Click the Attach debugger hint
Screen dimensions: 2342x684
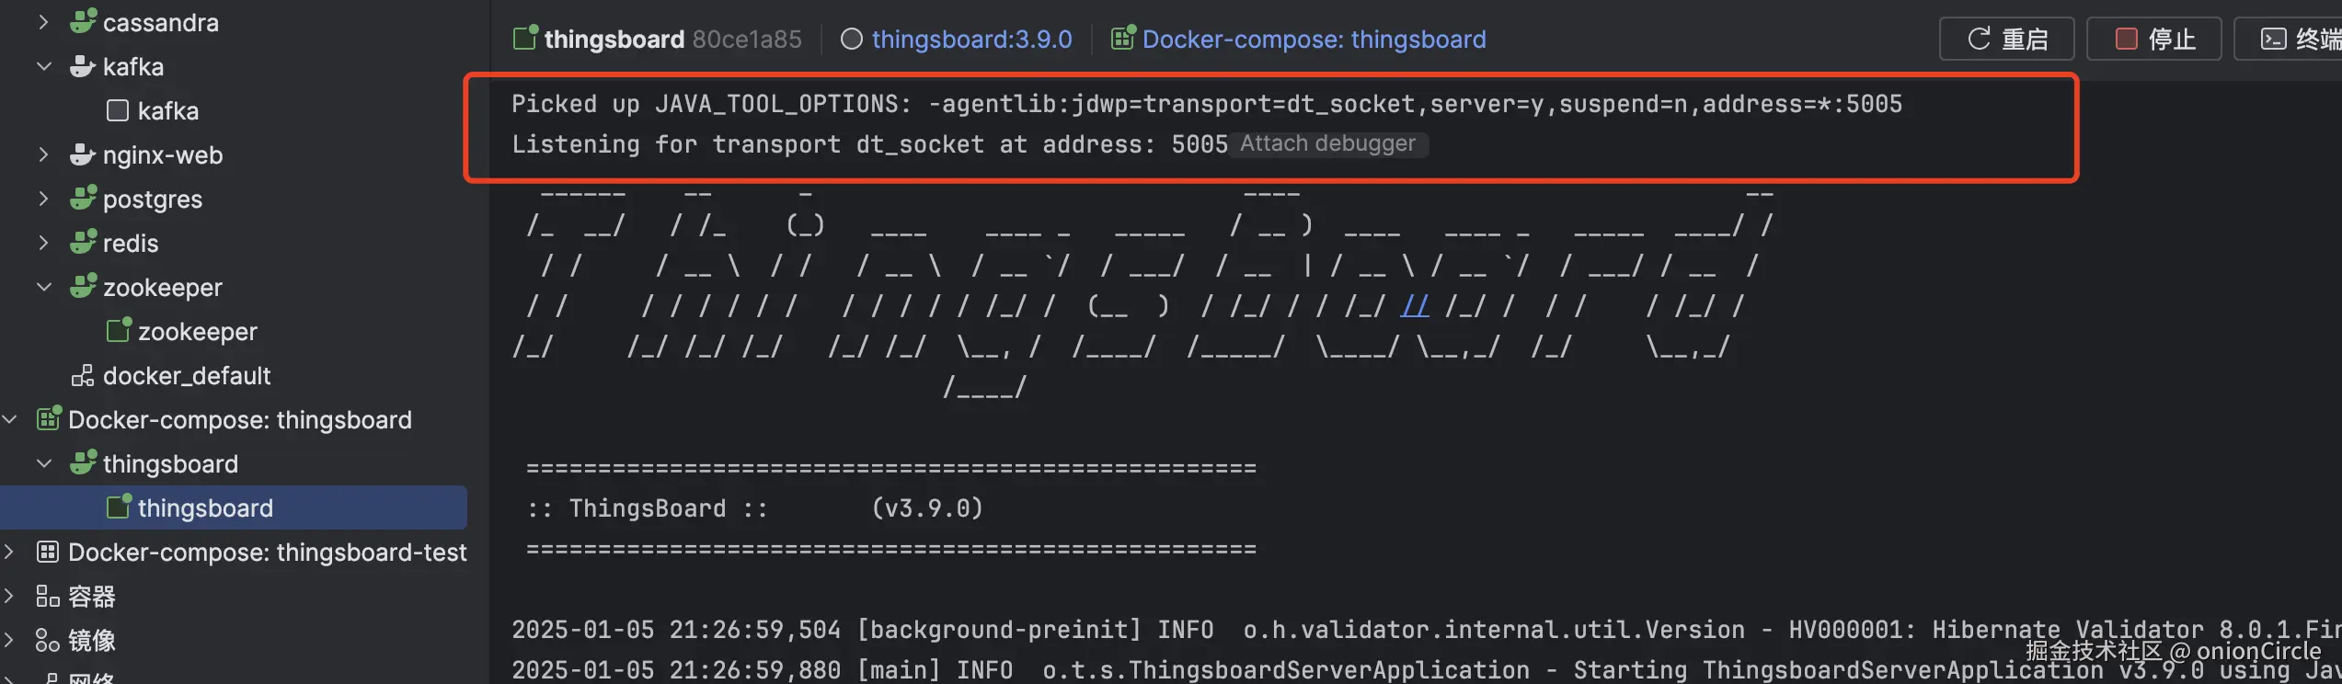point(1327,143)
